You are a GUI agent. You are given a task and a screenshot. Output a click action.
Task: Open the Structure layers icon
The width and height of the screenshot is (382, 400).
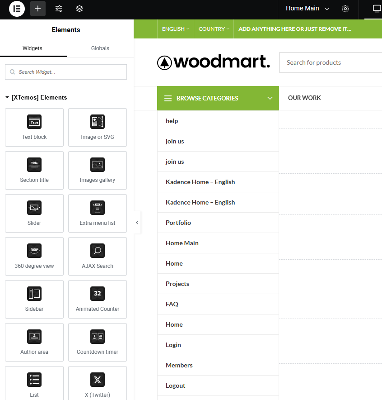tap(79, 9)
